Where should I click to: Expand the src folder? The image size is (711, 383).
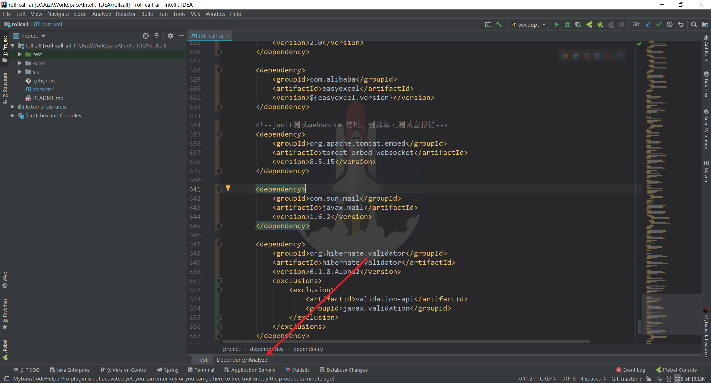[20, 72]
